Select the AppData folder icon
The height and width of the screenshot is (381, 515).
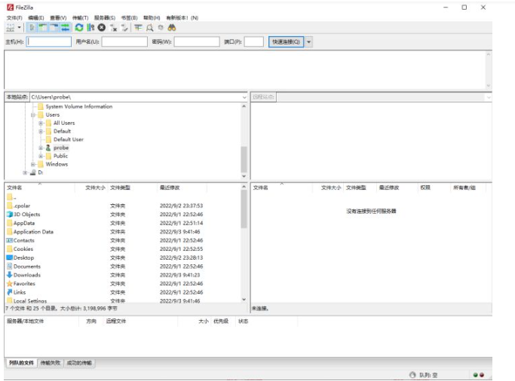coord(10,223)
